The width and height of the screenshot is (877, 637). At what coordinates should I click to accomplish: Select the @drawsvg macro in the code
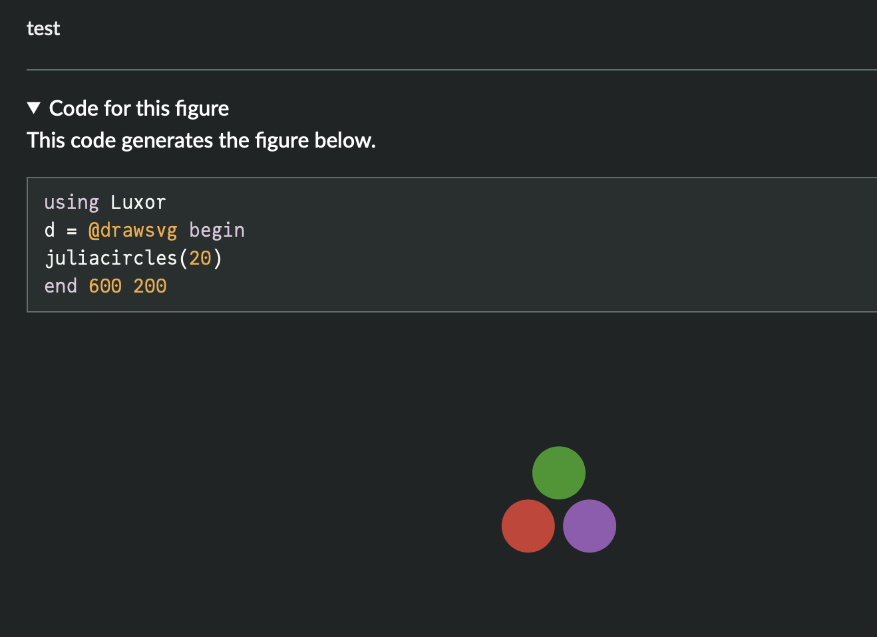pos(133,229)
